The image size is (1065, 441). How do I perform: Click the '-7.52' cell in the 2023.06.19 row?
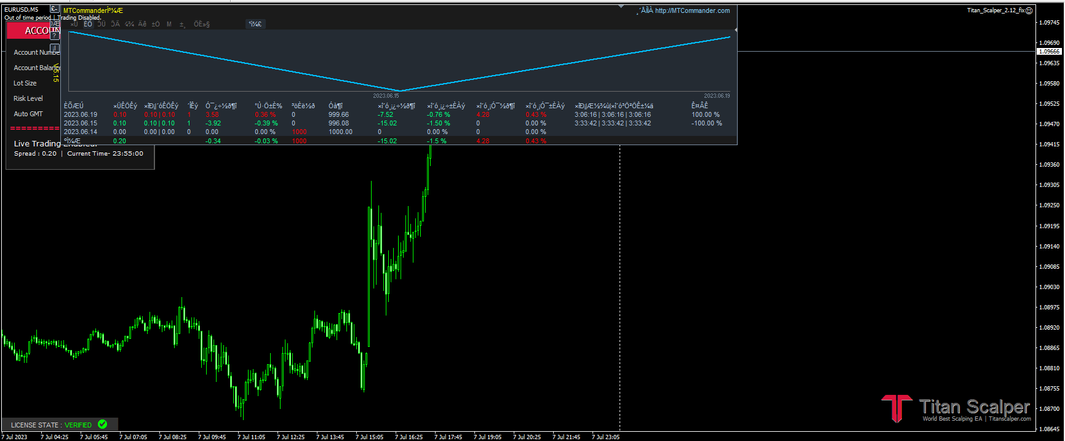pos(386,114)
